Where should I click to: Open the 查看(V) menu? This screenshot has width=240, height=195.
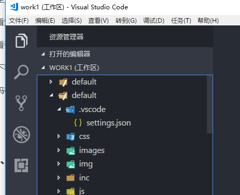tap(98, 21)
